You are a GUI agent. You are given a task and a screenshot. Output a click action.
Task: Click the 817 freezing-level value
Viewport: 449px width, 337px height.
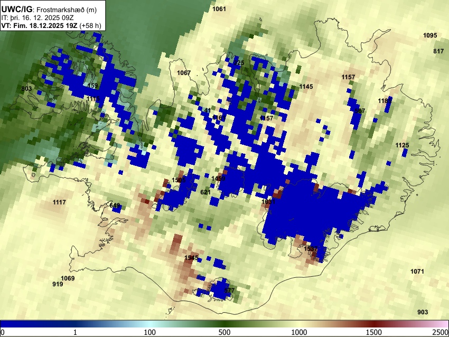point(438,51)
